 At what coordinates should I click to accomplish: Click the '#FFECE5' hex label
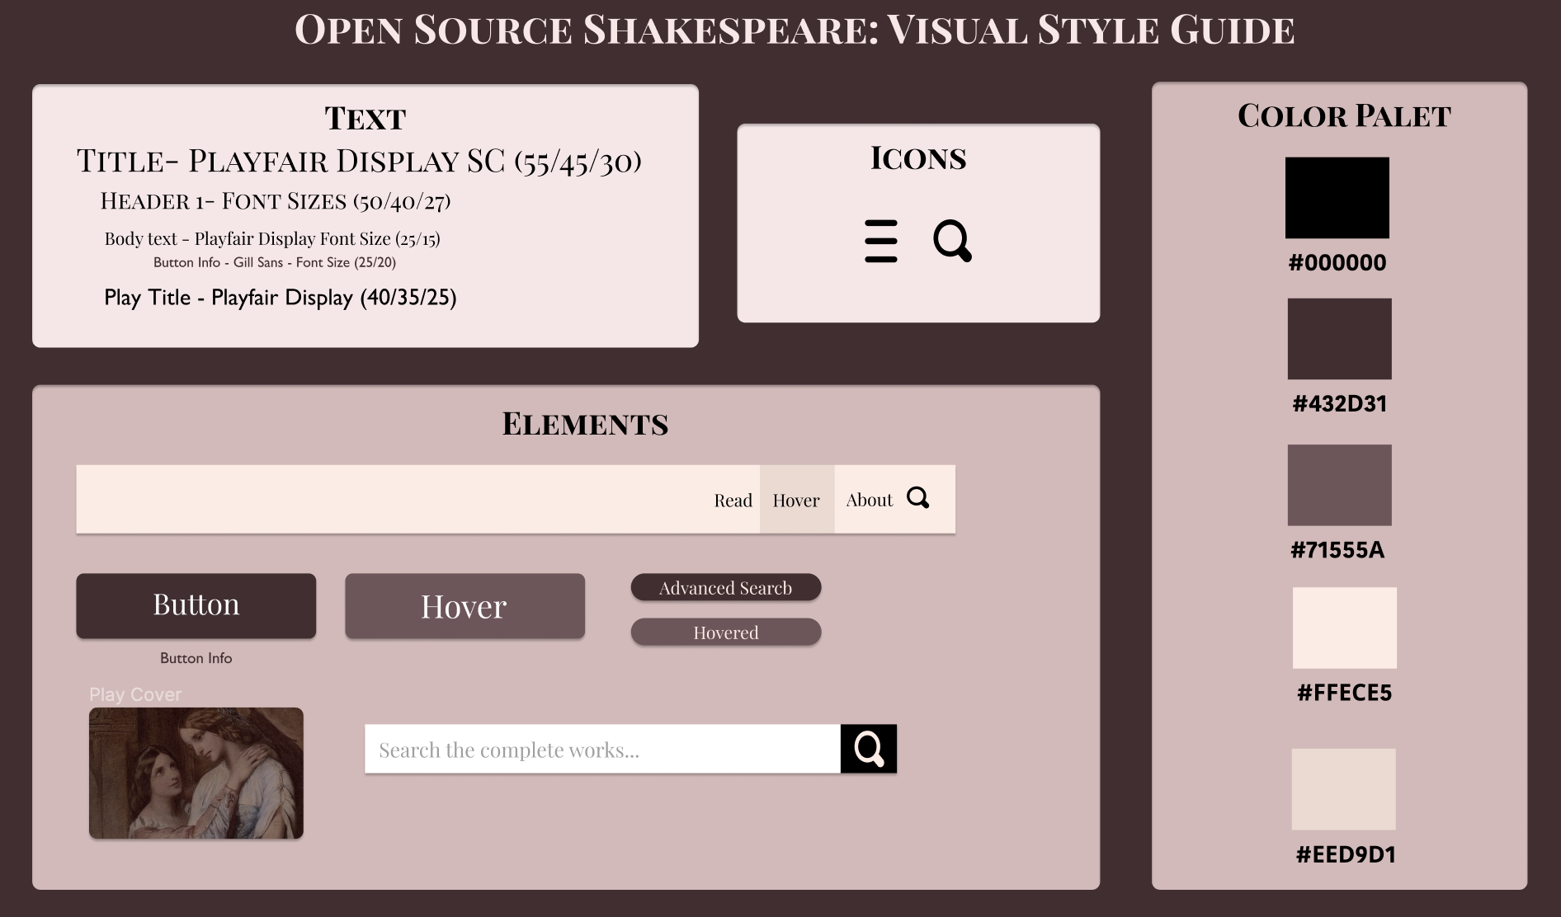pyautogui.click(x=1344, y=693)
